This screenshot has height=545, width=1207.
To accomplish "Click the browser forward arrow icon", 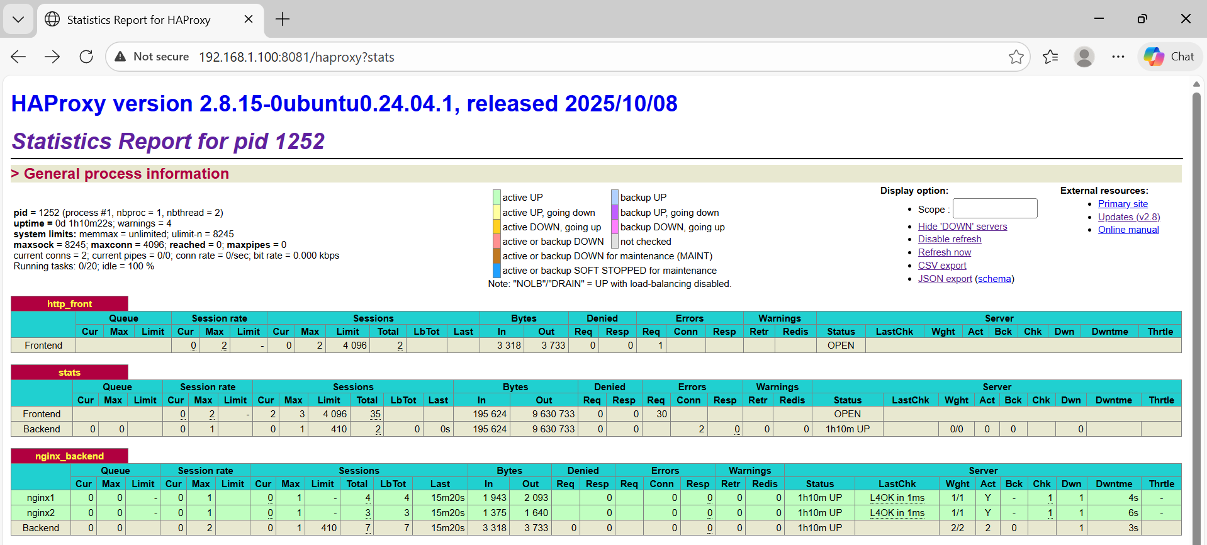I will (52, 57).
